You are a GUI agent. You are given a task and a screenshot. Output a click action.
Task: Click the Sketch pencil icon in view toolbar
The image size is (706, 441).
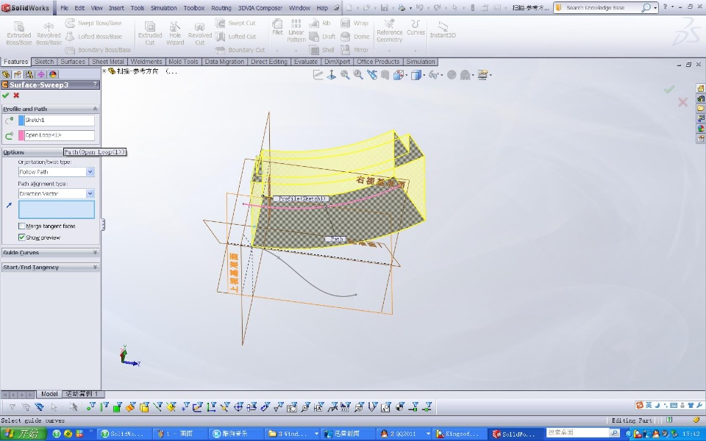coord(318,75)
